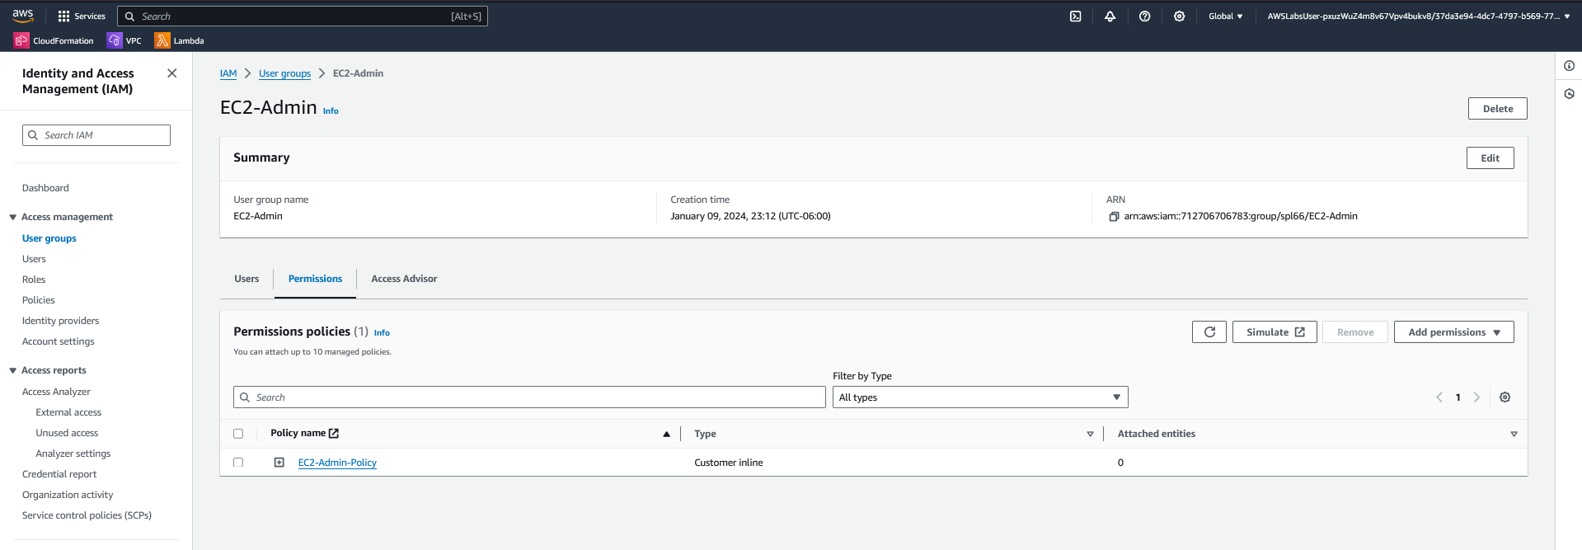1582x550 pixels.
Task: Open Access Analyzer in the sidebar
Action: tap(56, 392)
